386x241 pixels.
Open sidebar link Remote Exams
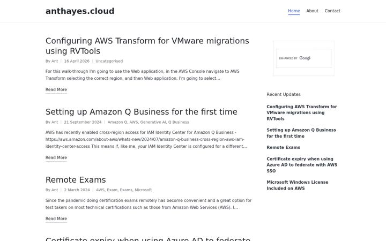pos(283,147)
